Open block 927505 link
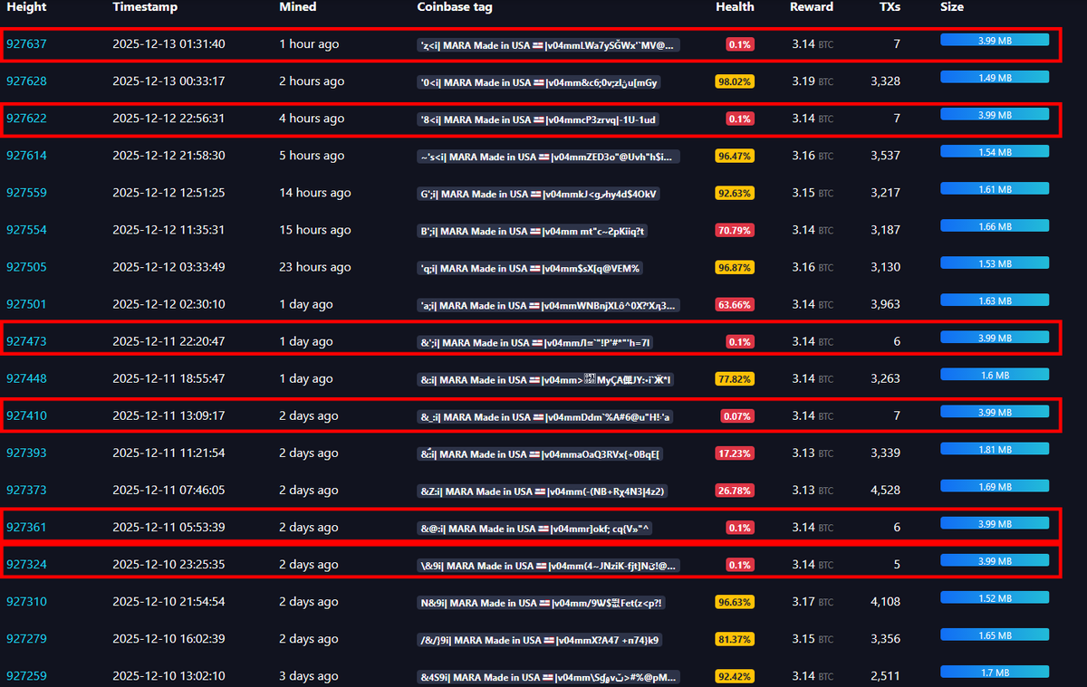This screenshot has height=687, width=1087. (x=26, y=267)
